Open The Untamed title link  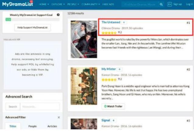click(x=111, y=22)
